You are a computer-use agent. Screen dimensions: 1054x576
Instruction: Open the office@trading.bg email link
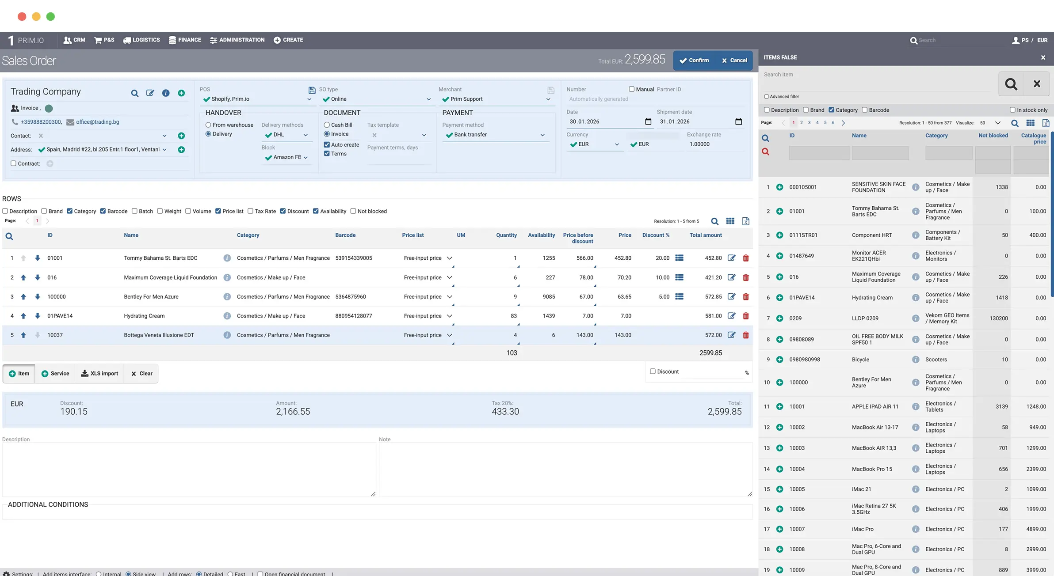(x=97, y=122)
